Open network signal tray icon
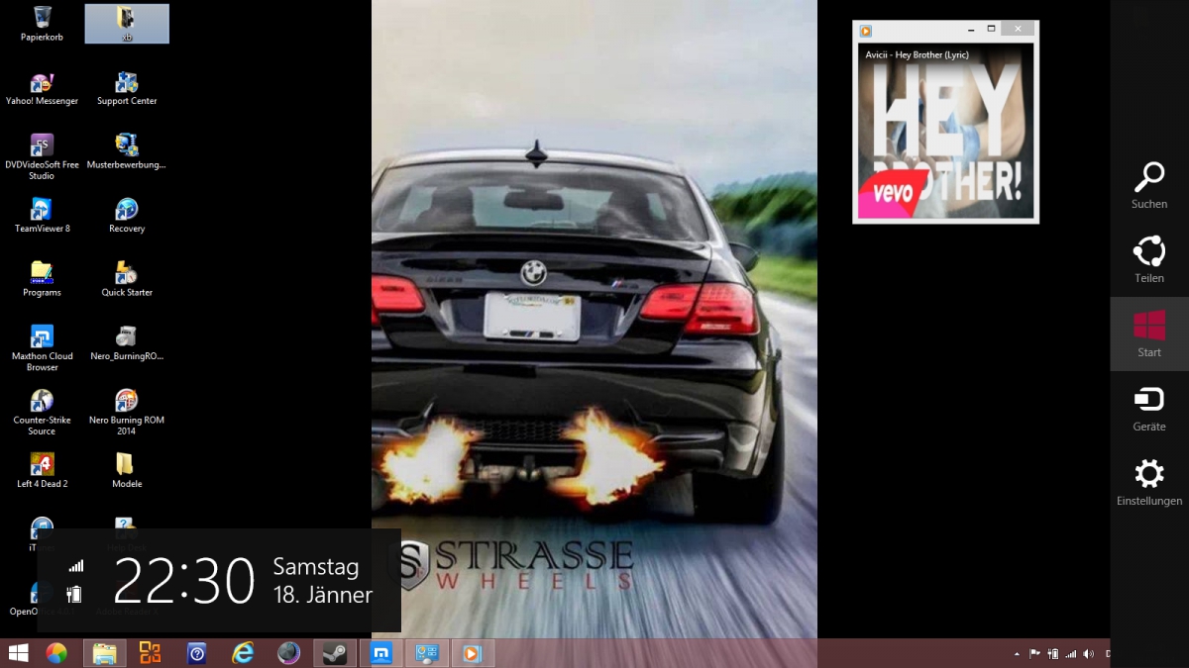The width and height of the screenshot is (1189, 668). tap(1071, 654)
